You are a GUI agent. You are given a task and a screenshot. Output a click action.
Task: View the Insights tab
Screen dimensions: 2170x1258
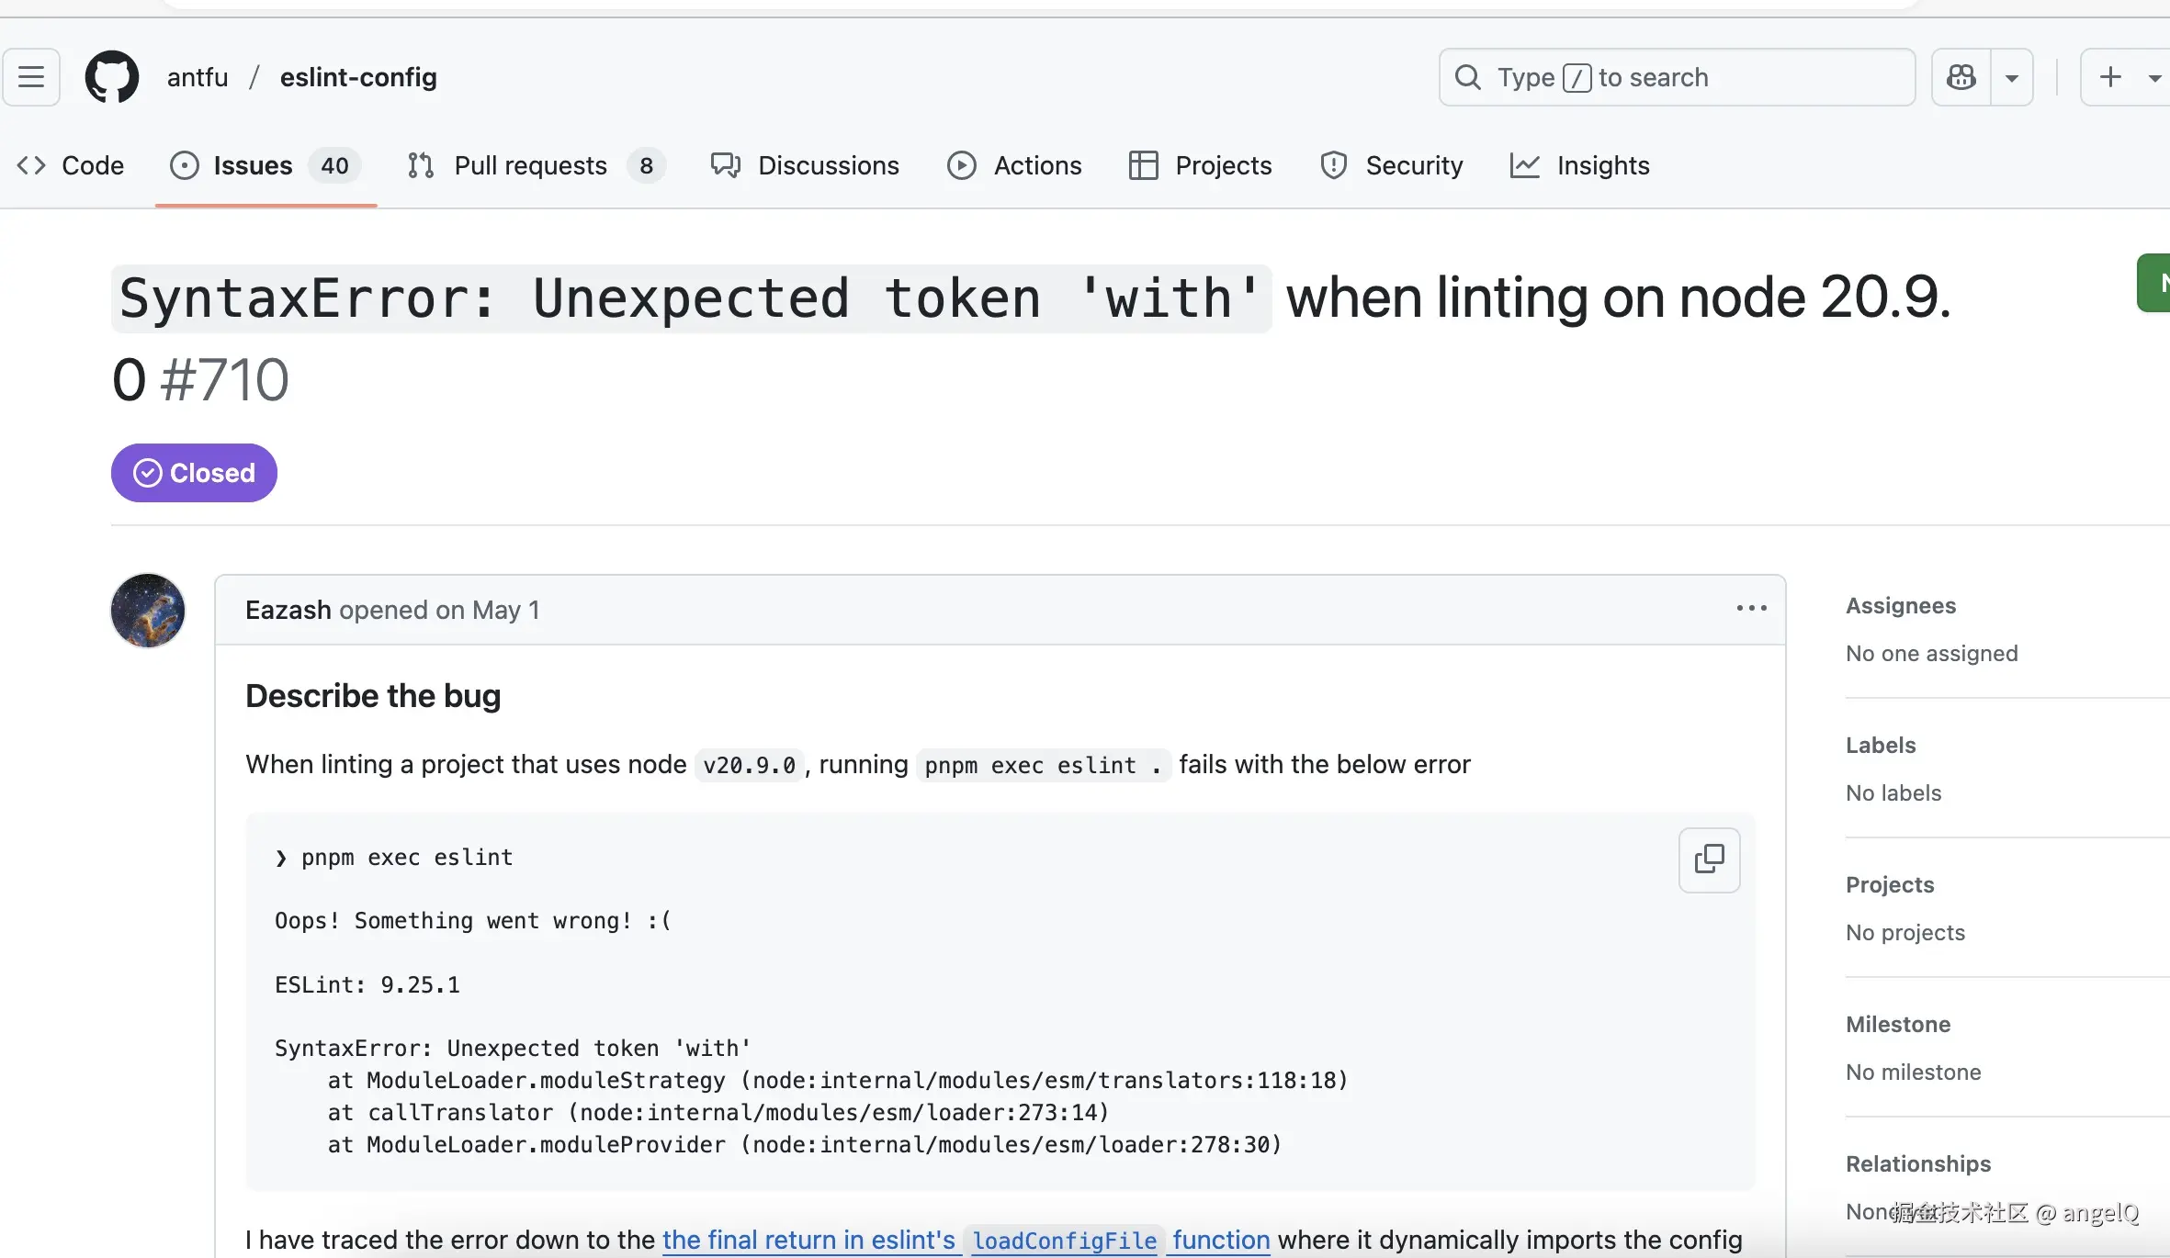[1579, 165]
